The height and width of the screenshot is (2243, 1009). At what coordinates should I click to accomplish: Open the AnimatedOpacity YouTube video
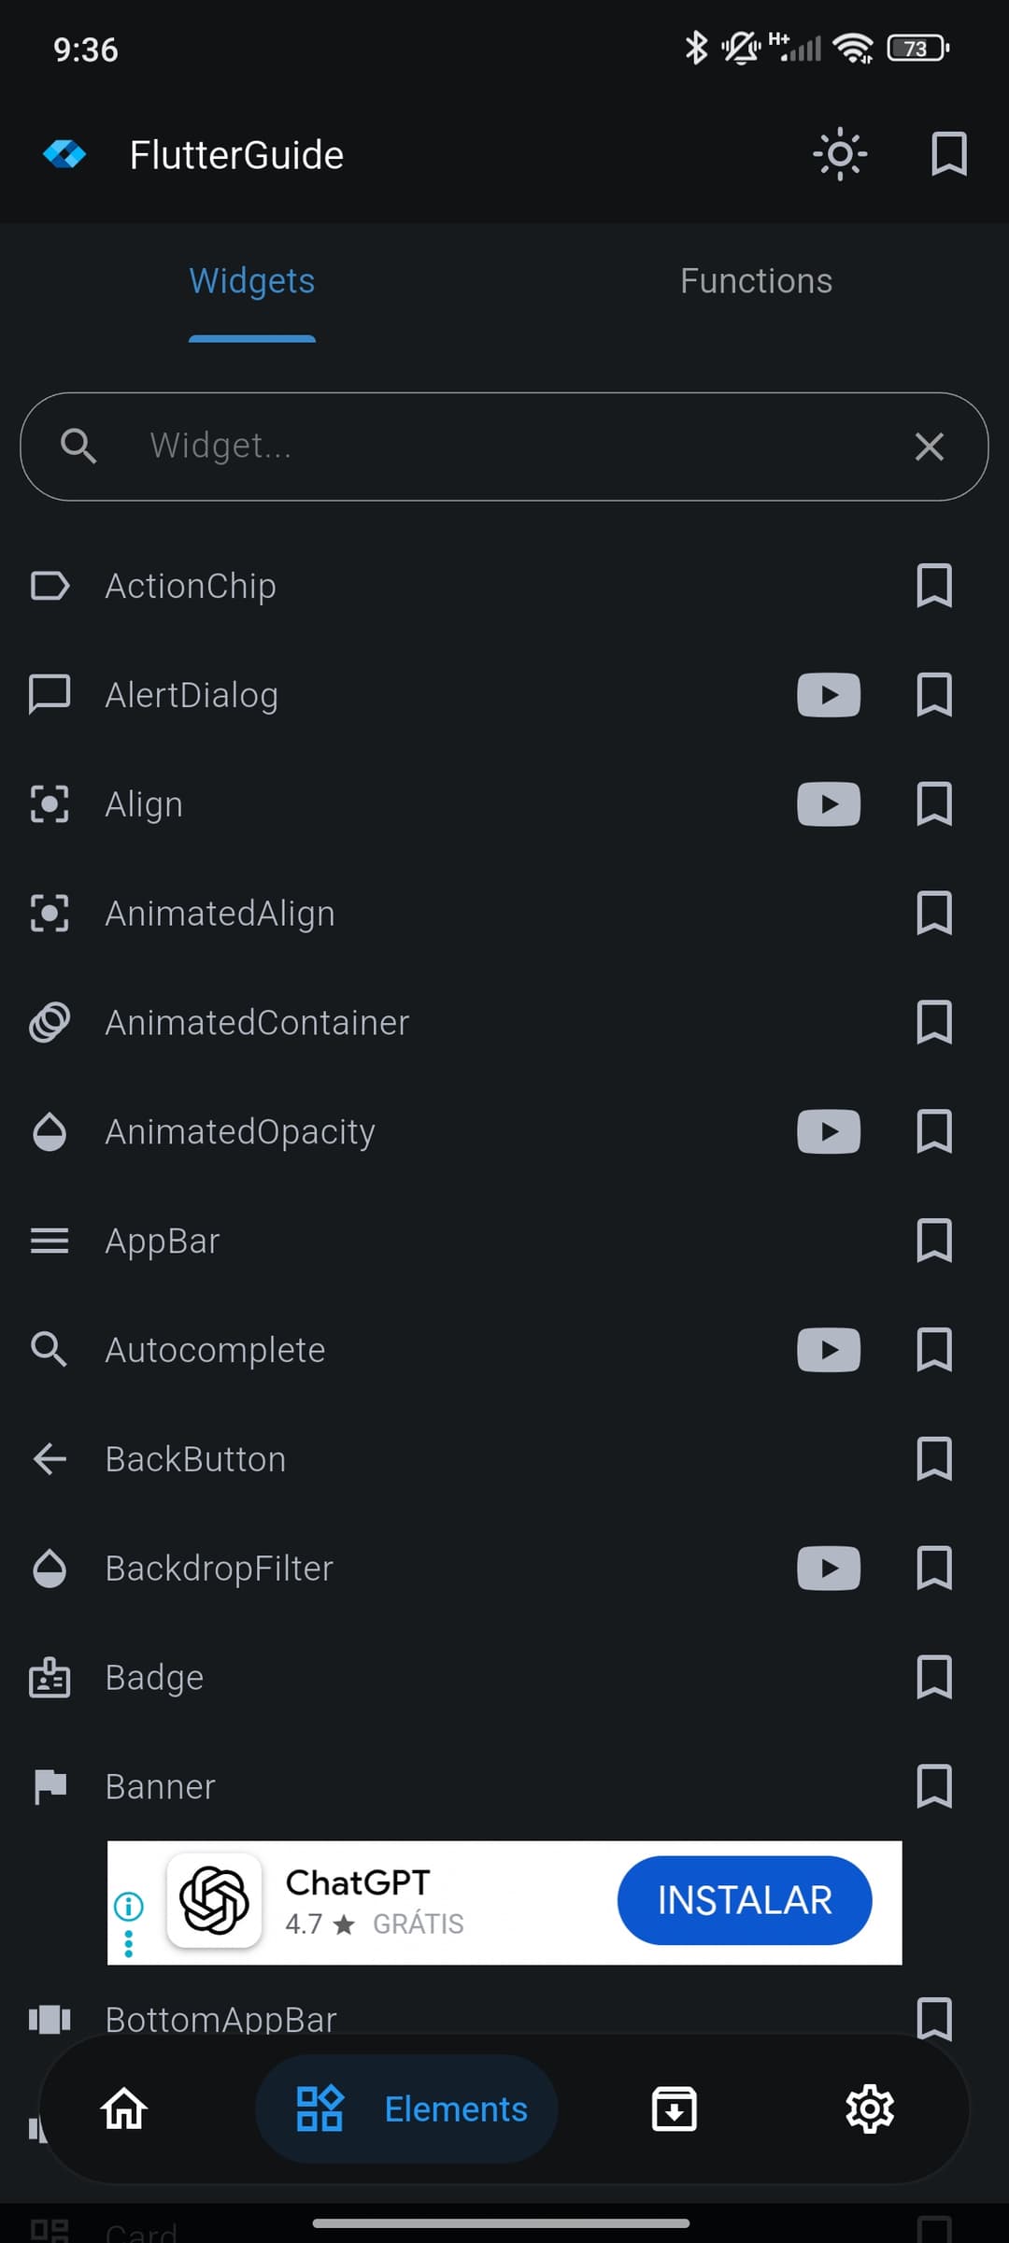(x=829, y=1131)
